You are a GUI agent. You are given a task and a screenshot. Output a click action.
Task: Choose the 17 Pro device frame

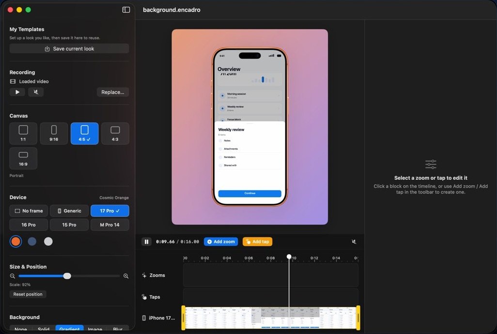pos(109,210)
